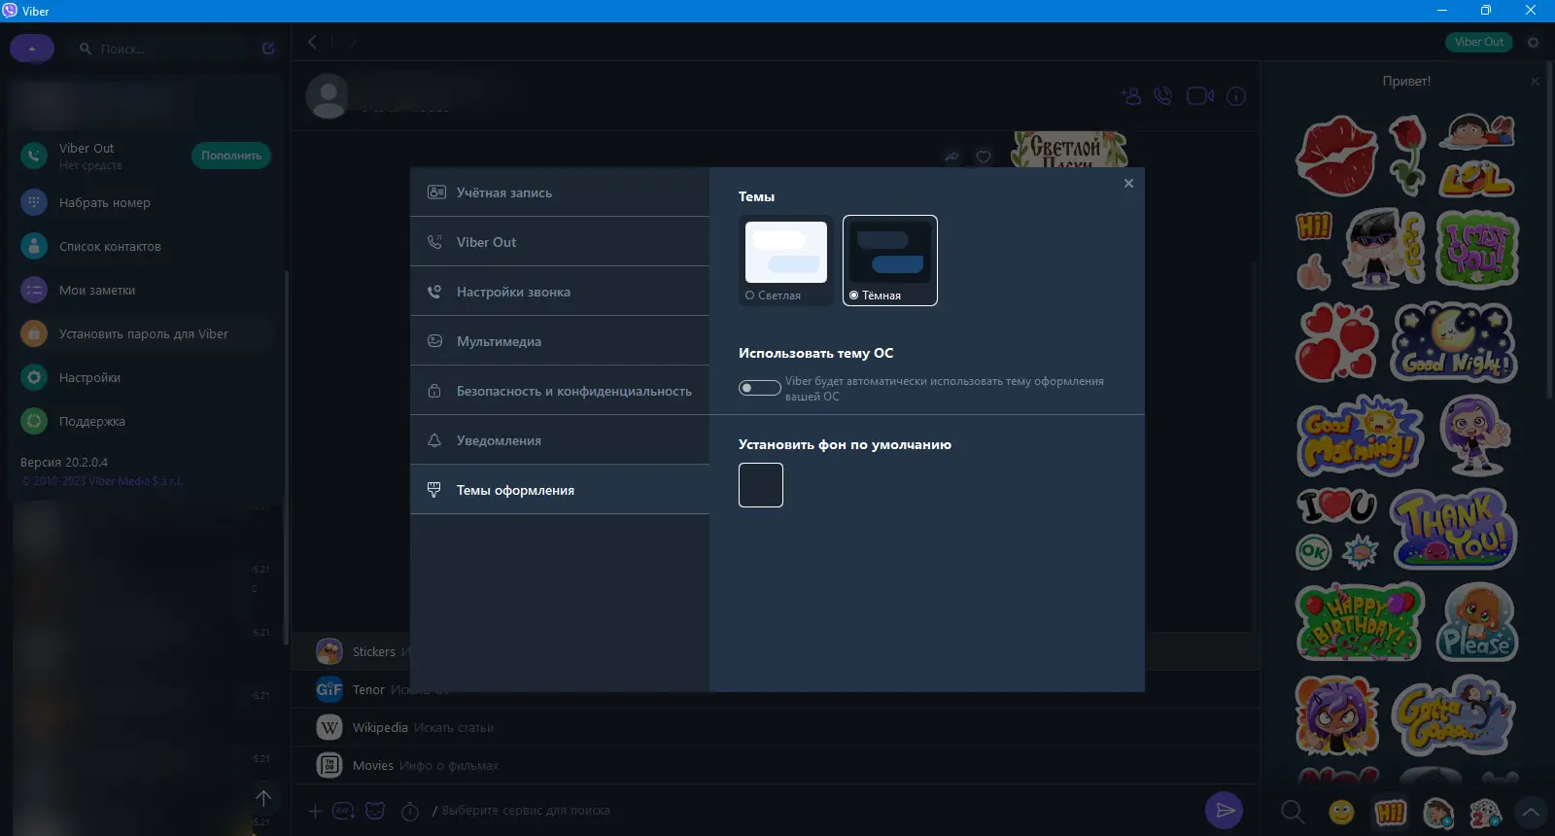Open Viber Out section in settings dialog

[560, 242]
